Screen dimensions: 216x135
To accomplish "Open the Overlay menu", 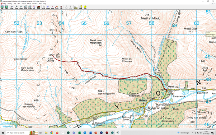I will (x=10, y=4).
